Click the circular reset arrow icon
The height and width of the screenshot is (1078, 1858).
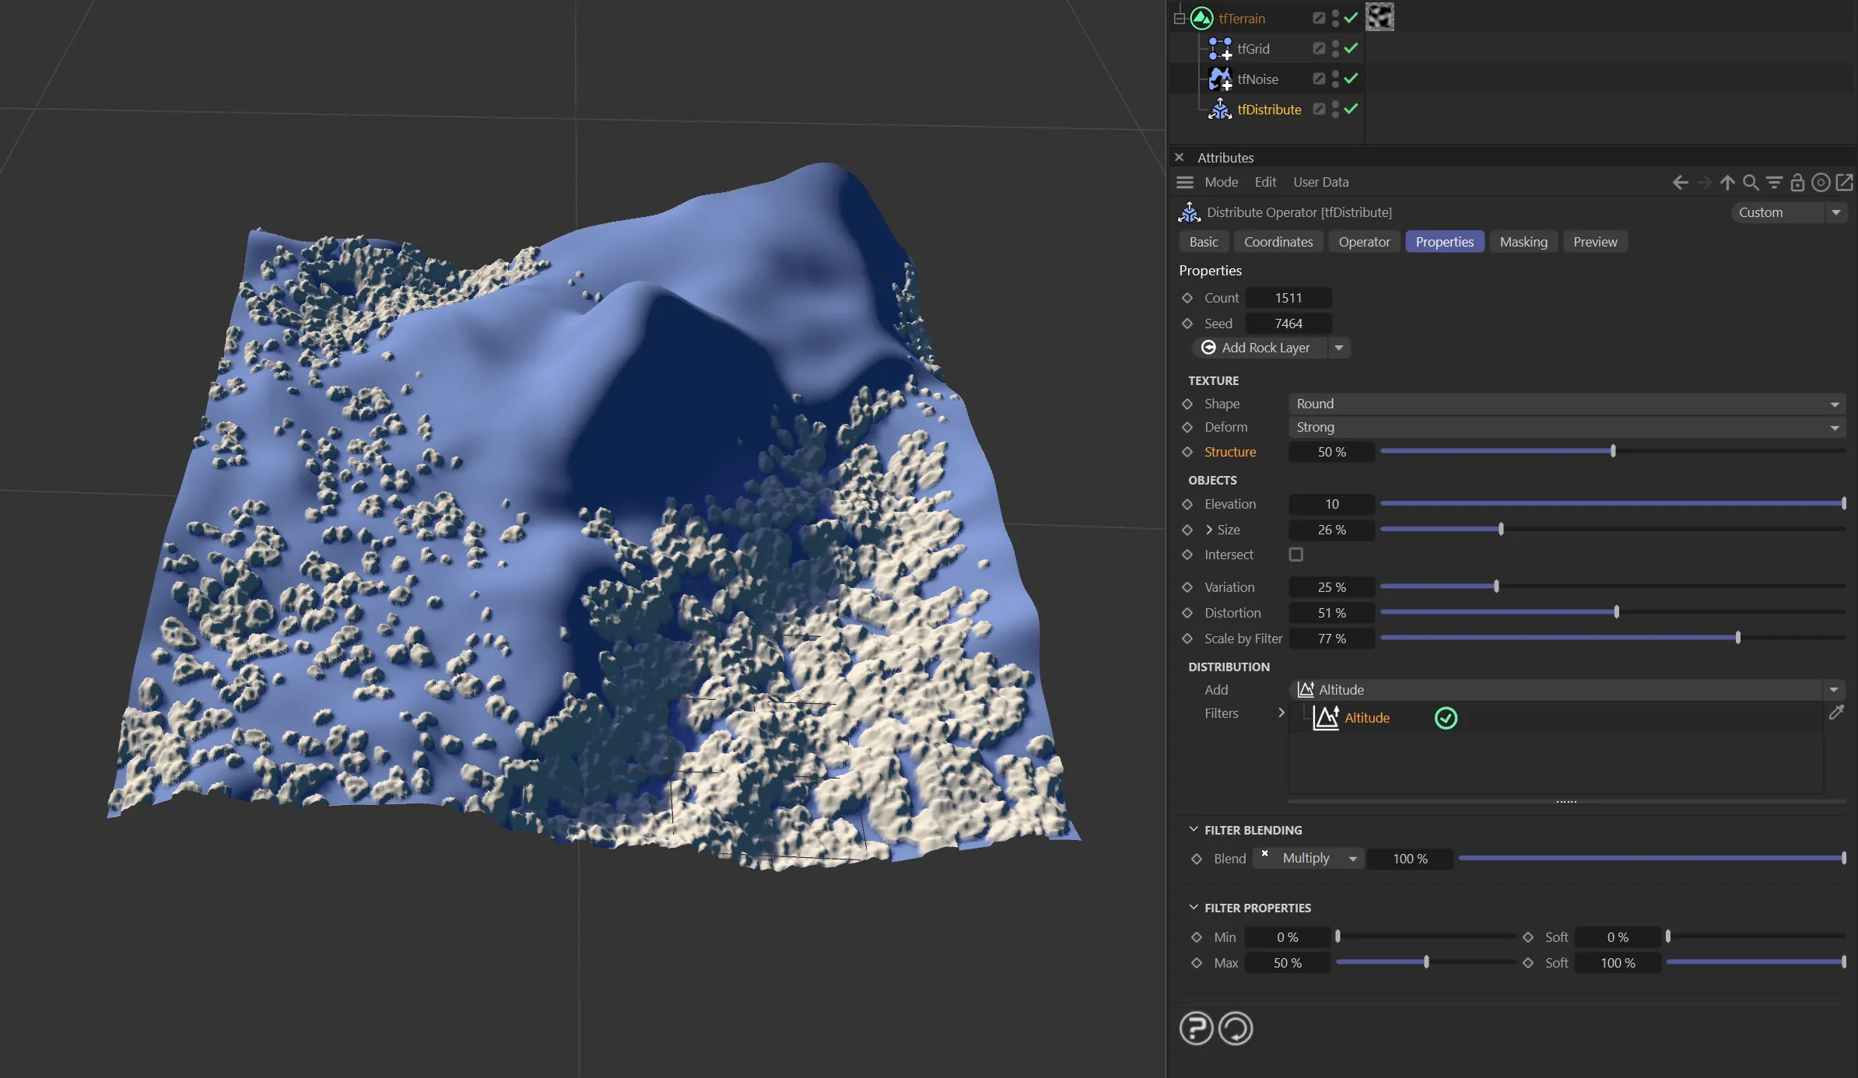coord(1236,1028)
